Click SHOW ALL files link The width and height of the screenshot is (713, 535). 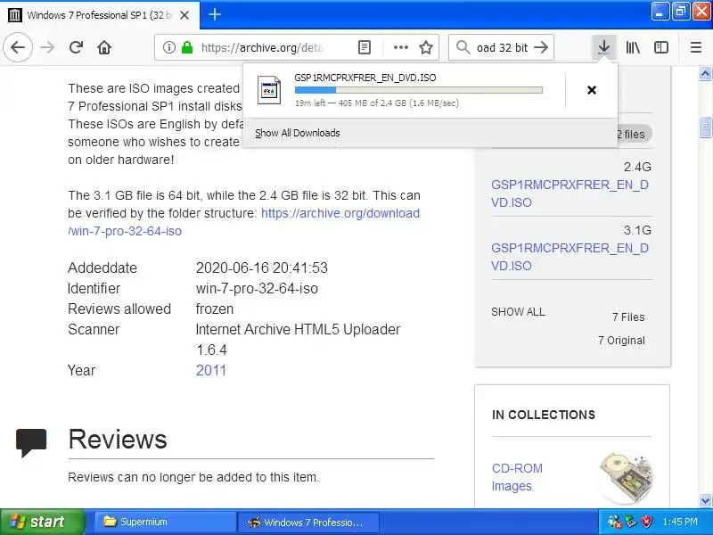click(x=518, y=311)
